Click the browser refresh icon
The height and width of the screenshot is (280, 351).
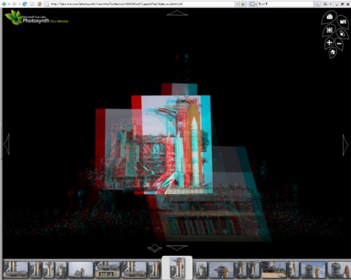point(25,4)
